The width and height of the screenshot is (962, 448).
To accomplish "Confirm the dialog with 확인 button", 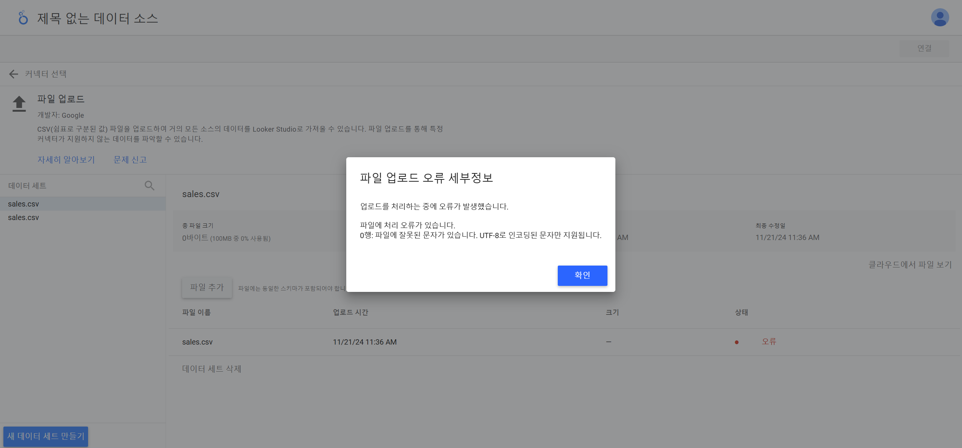I will coord(582,275).
